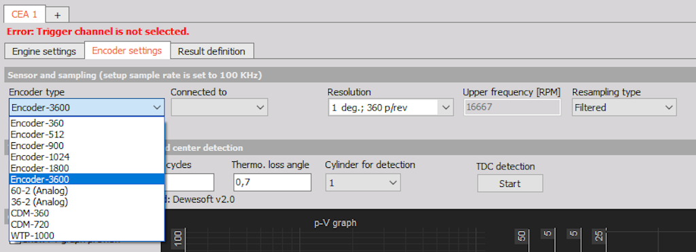Viewport: 696px width, 252px height.
Task: Open the Result definition tab
Action: [211, 51]
